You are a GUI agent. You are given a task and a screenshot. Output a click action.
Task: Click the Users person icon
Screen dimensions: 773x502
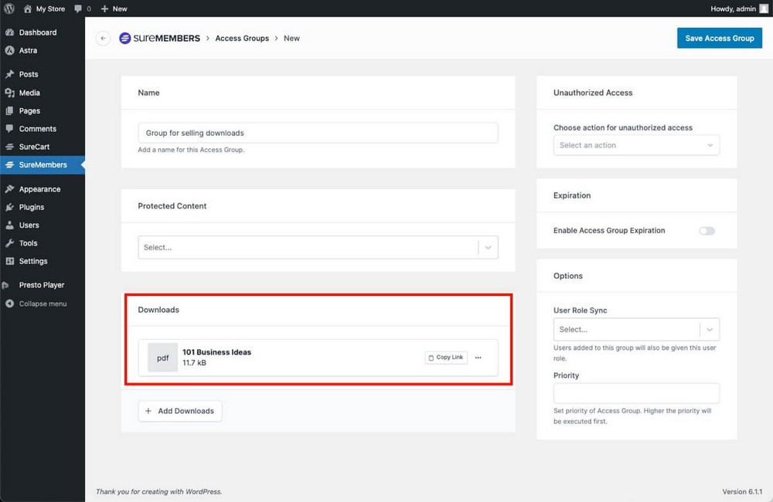9,226
